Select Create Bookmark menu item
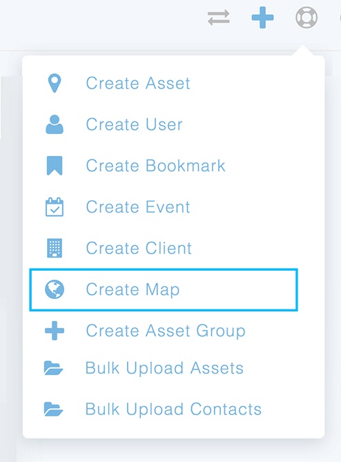Image resolution: width=341 pixels, height=462 pixels. tap(155, 166)
